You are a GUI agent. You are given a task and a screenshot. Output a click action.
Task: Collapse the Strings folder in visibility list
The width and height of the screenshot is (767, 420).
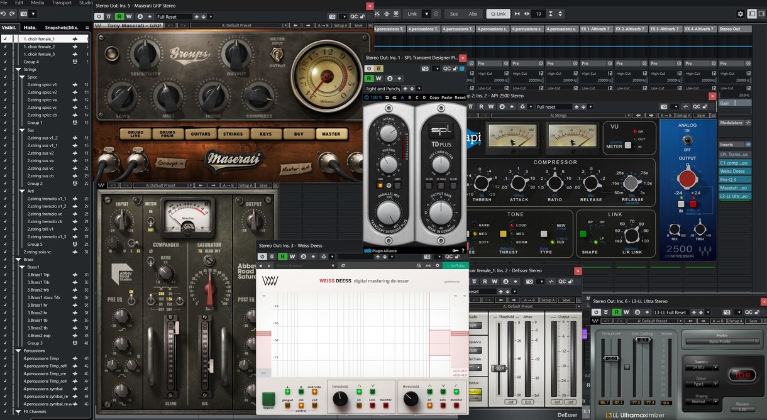(x=18, y=69)
